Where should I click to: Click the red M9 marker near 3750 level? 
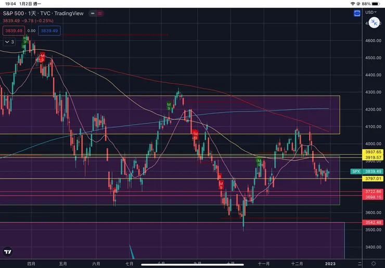pos(221,185)
